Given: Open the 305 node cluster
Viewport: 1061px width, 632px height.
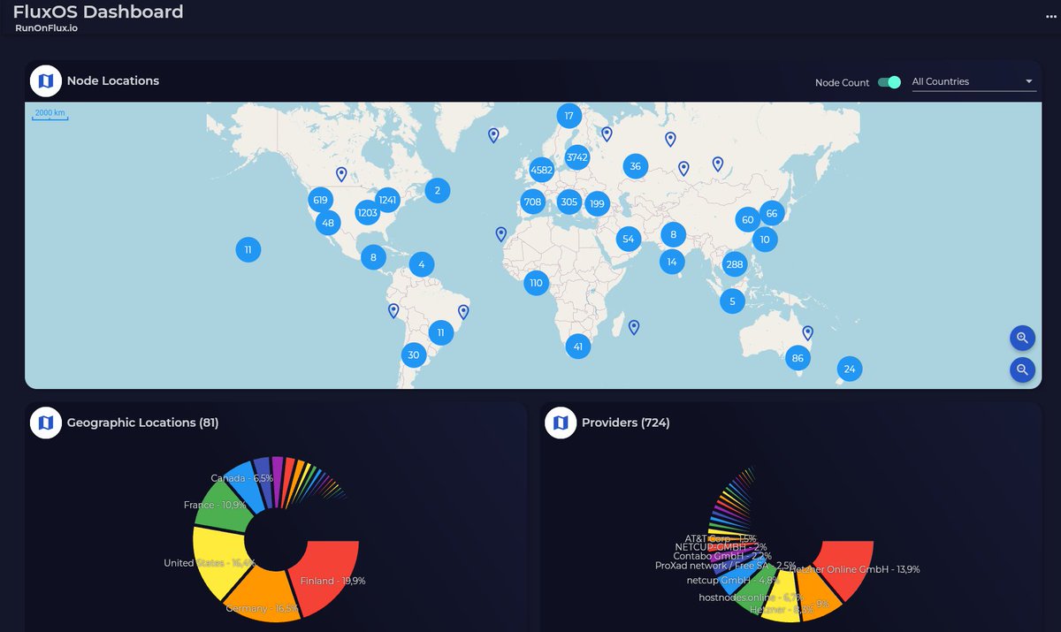Looking at the screenshot, I should pos(569,202).
